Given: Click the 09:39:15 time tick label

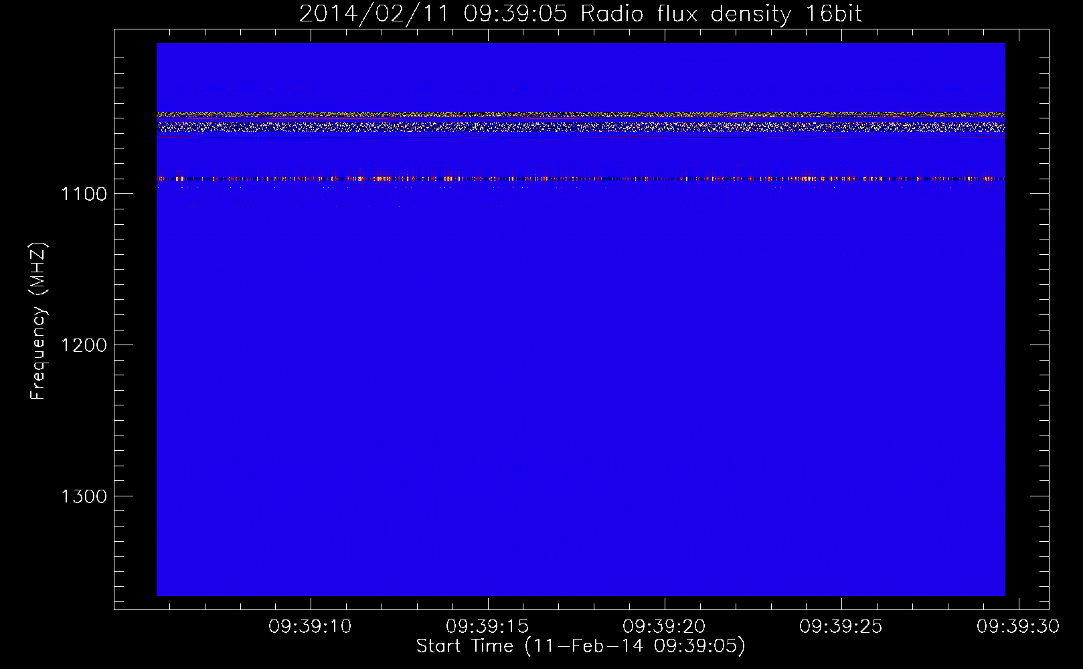Looking at the screenshot, I should click(x=487, y=627).
